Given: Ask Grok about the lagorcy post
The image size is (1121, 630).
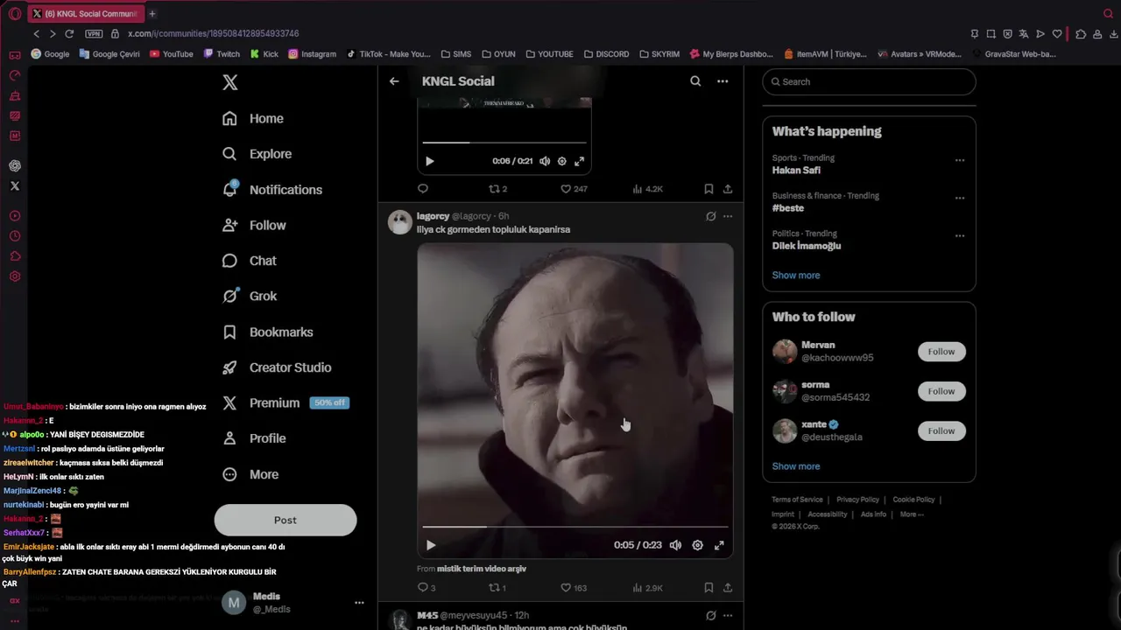Looking at the screenshot, I should pyautogui.click(x=711, y=216).
